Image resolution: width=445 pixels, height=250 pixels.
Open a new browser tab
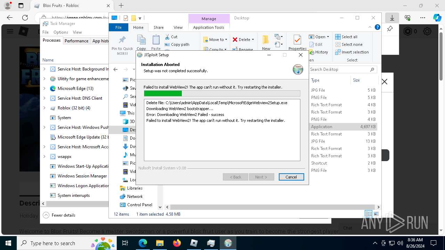tap(121, 6)
